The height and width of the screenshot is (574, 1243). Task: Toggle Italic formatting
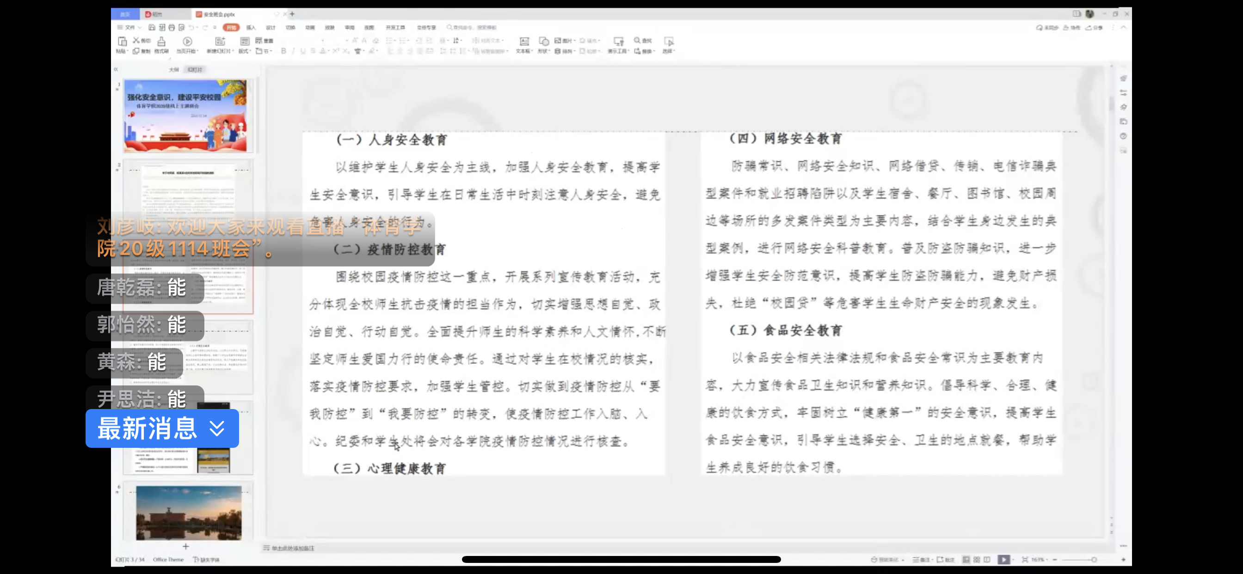[293, 51]
